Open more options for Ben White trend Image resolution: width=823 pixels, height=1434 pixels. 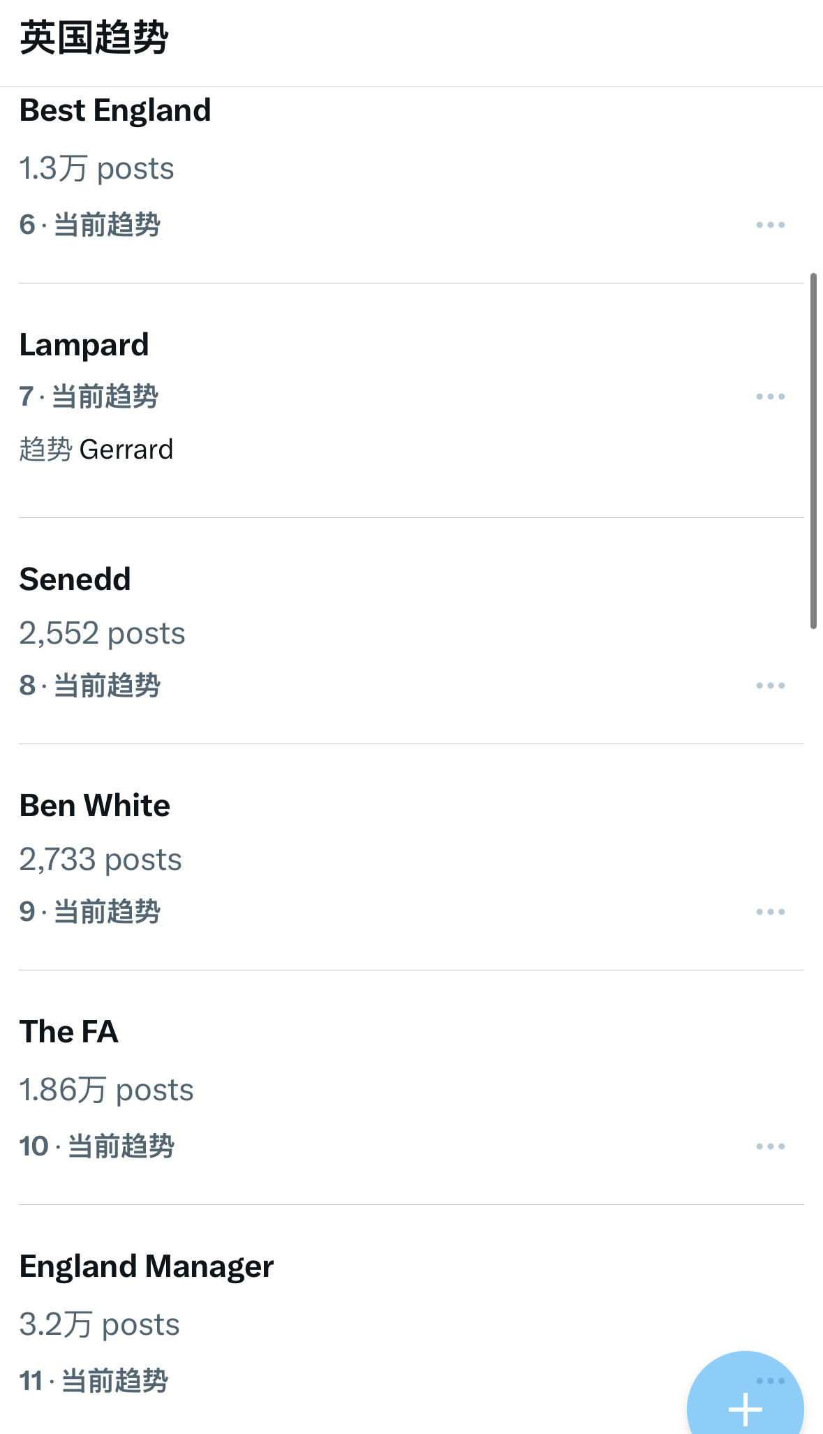(x=771, y=912)
